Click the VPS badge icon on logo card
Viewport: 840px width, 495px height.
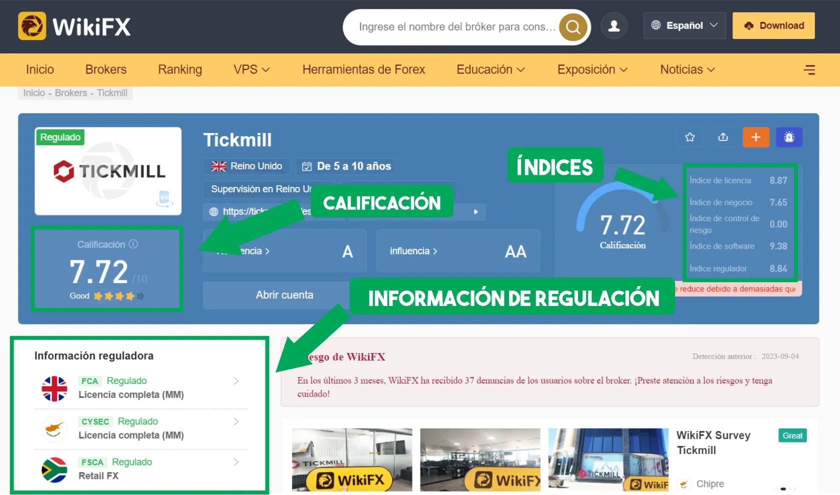tap(164, 198)
